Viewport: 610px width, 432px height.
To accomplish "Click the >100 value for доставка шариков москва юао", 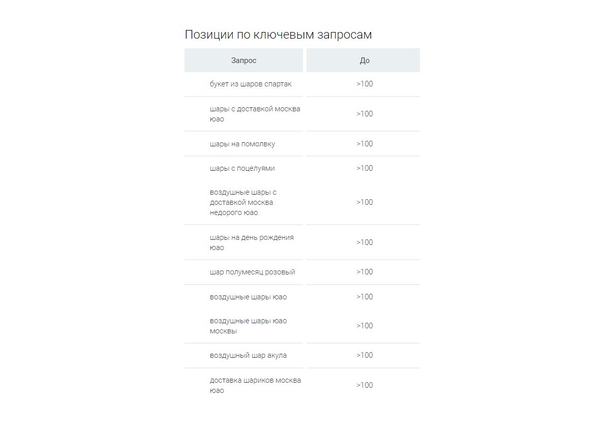I will [x=364, y=385].
